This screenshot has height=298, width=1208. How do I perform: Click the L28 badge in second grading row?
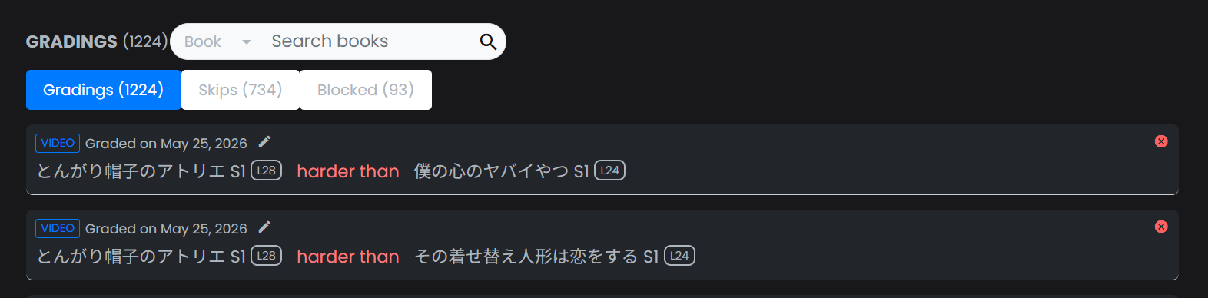click(x=267, y=256)
